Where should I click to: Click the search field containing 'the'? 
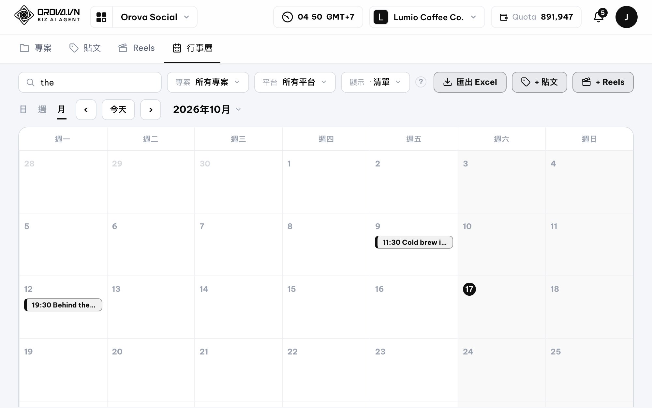90,82
